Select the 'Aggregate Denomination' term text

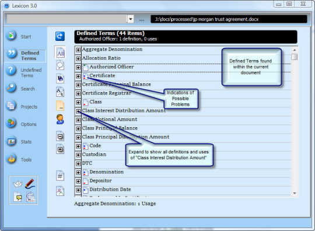pos(112,50)
